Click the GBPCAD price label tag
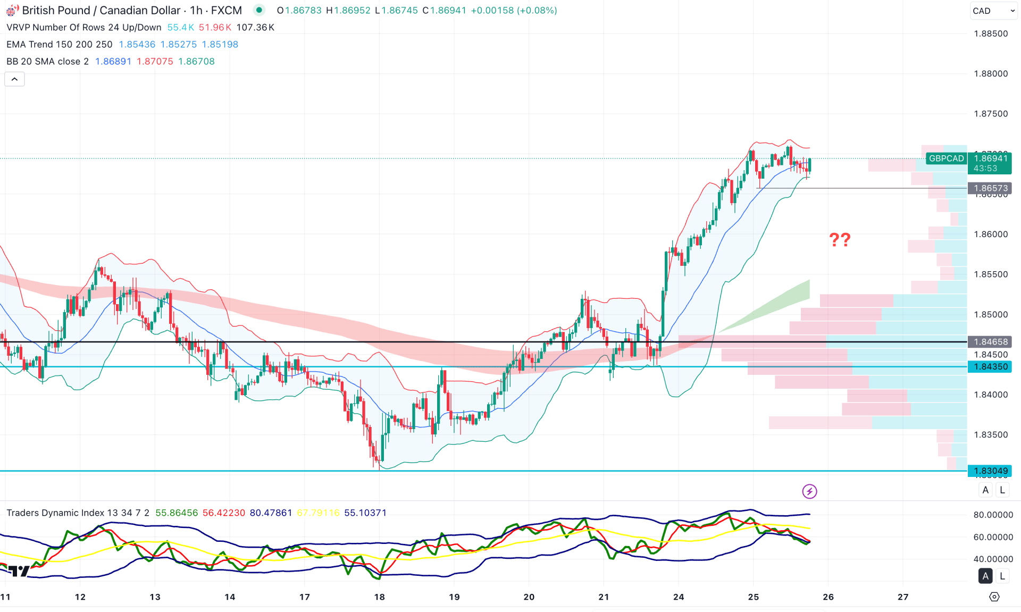 (946, 158)
